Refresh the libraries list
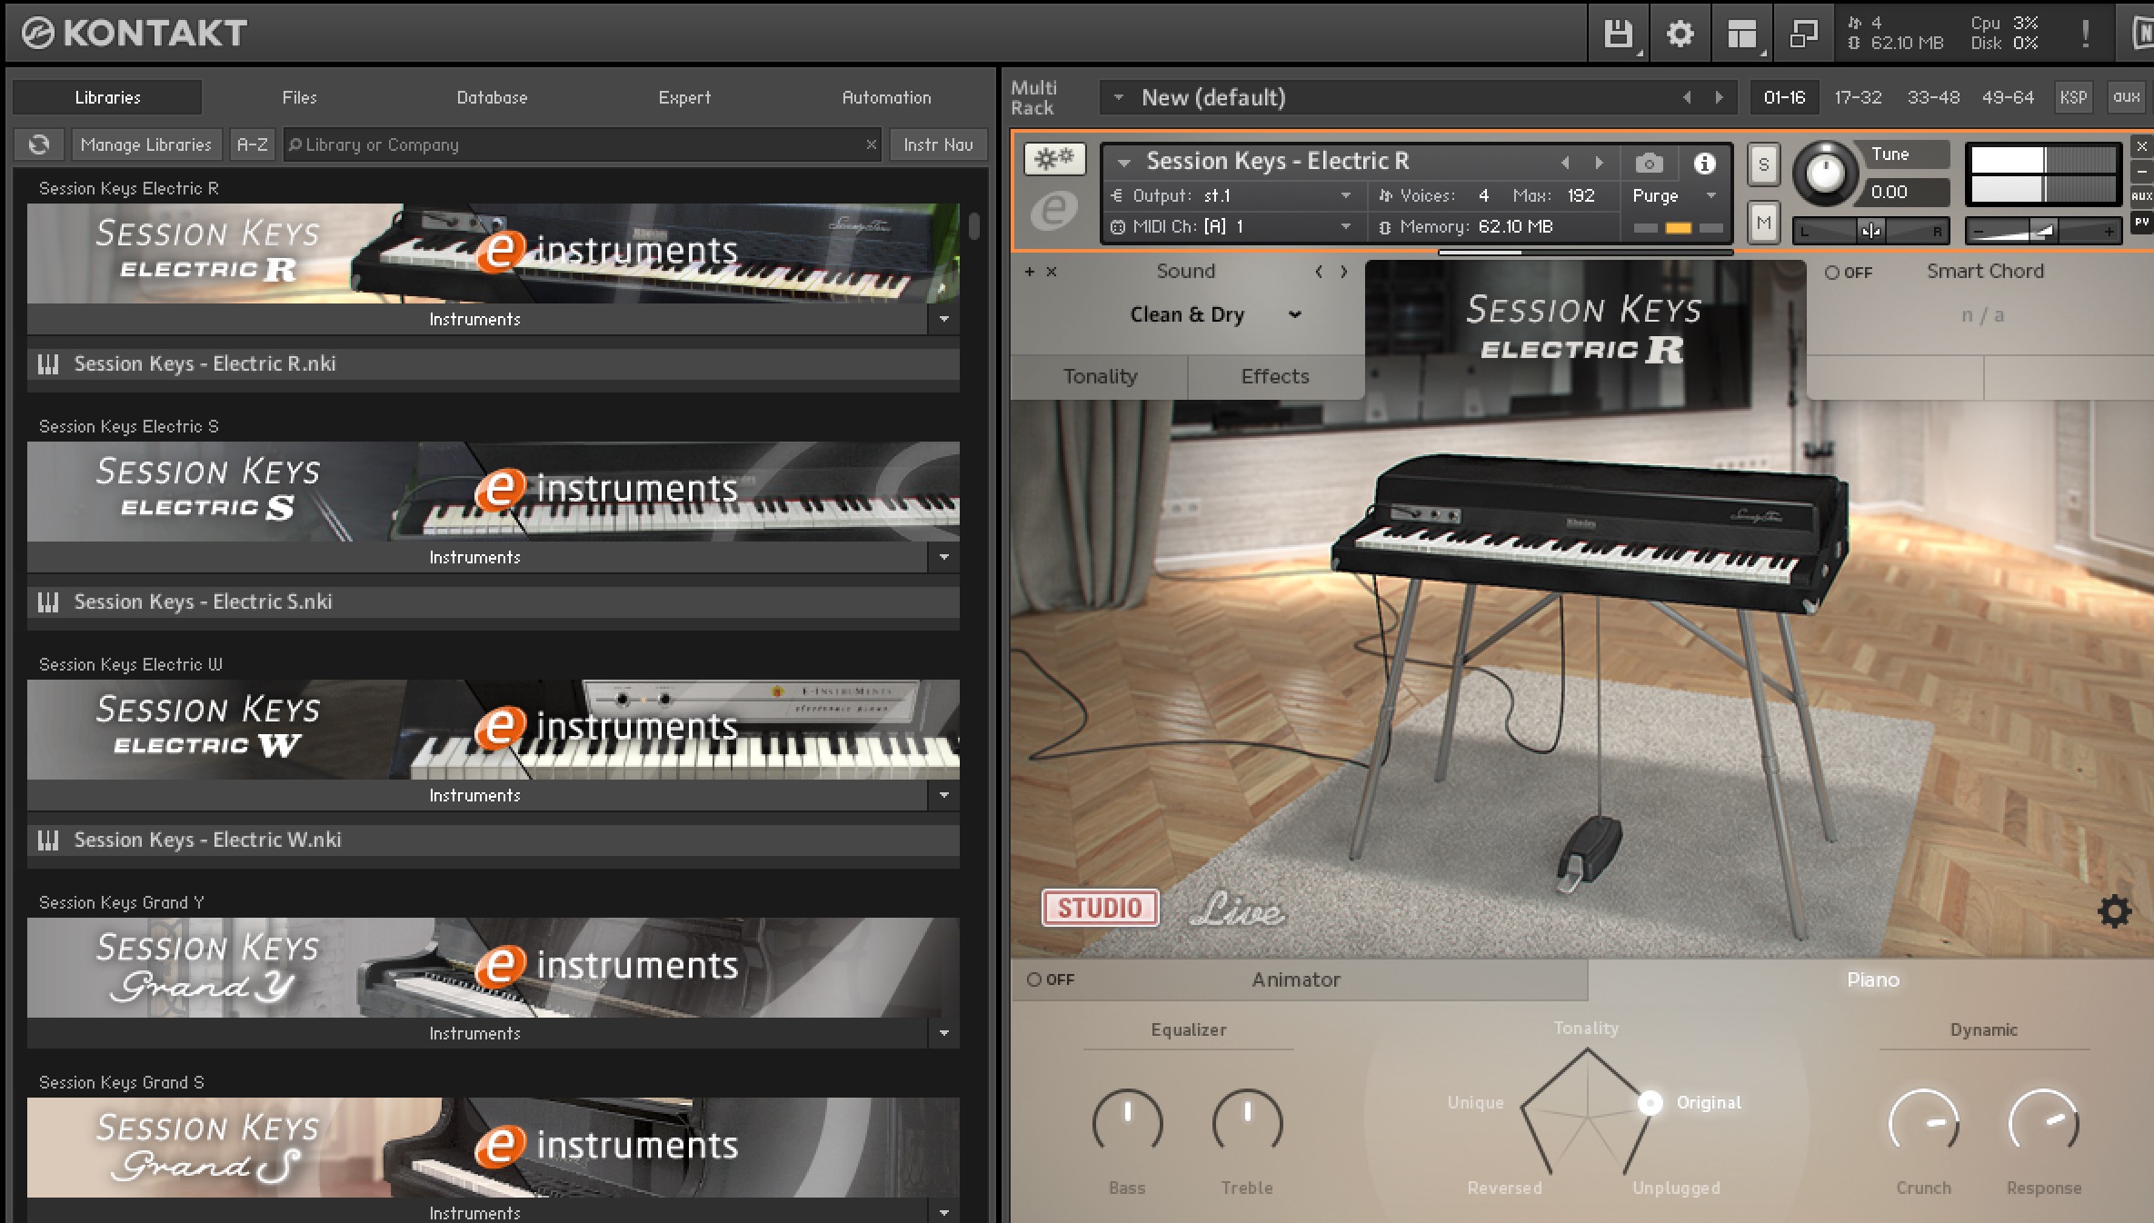Viewport: 2154px width, 1223px height. click(39, 144)
